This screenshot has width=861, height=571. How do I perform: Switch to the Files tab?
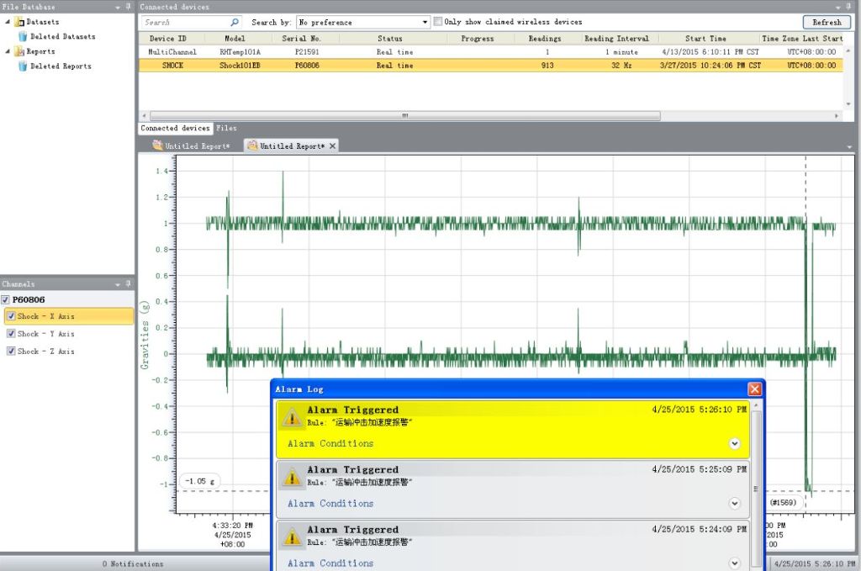point(226,129)
